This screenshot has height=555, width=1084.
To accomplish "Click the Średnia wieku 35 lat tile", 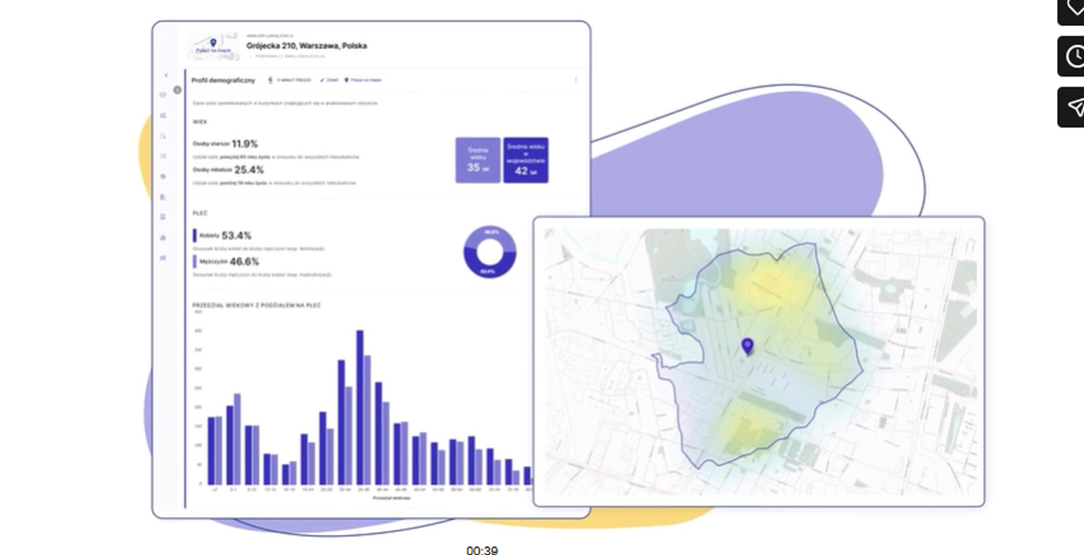I will (x=478, y=160).
